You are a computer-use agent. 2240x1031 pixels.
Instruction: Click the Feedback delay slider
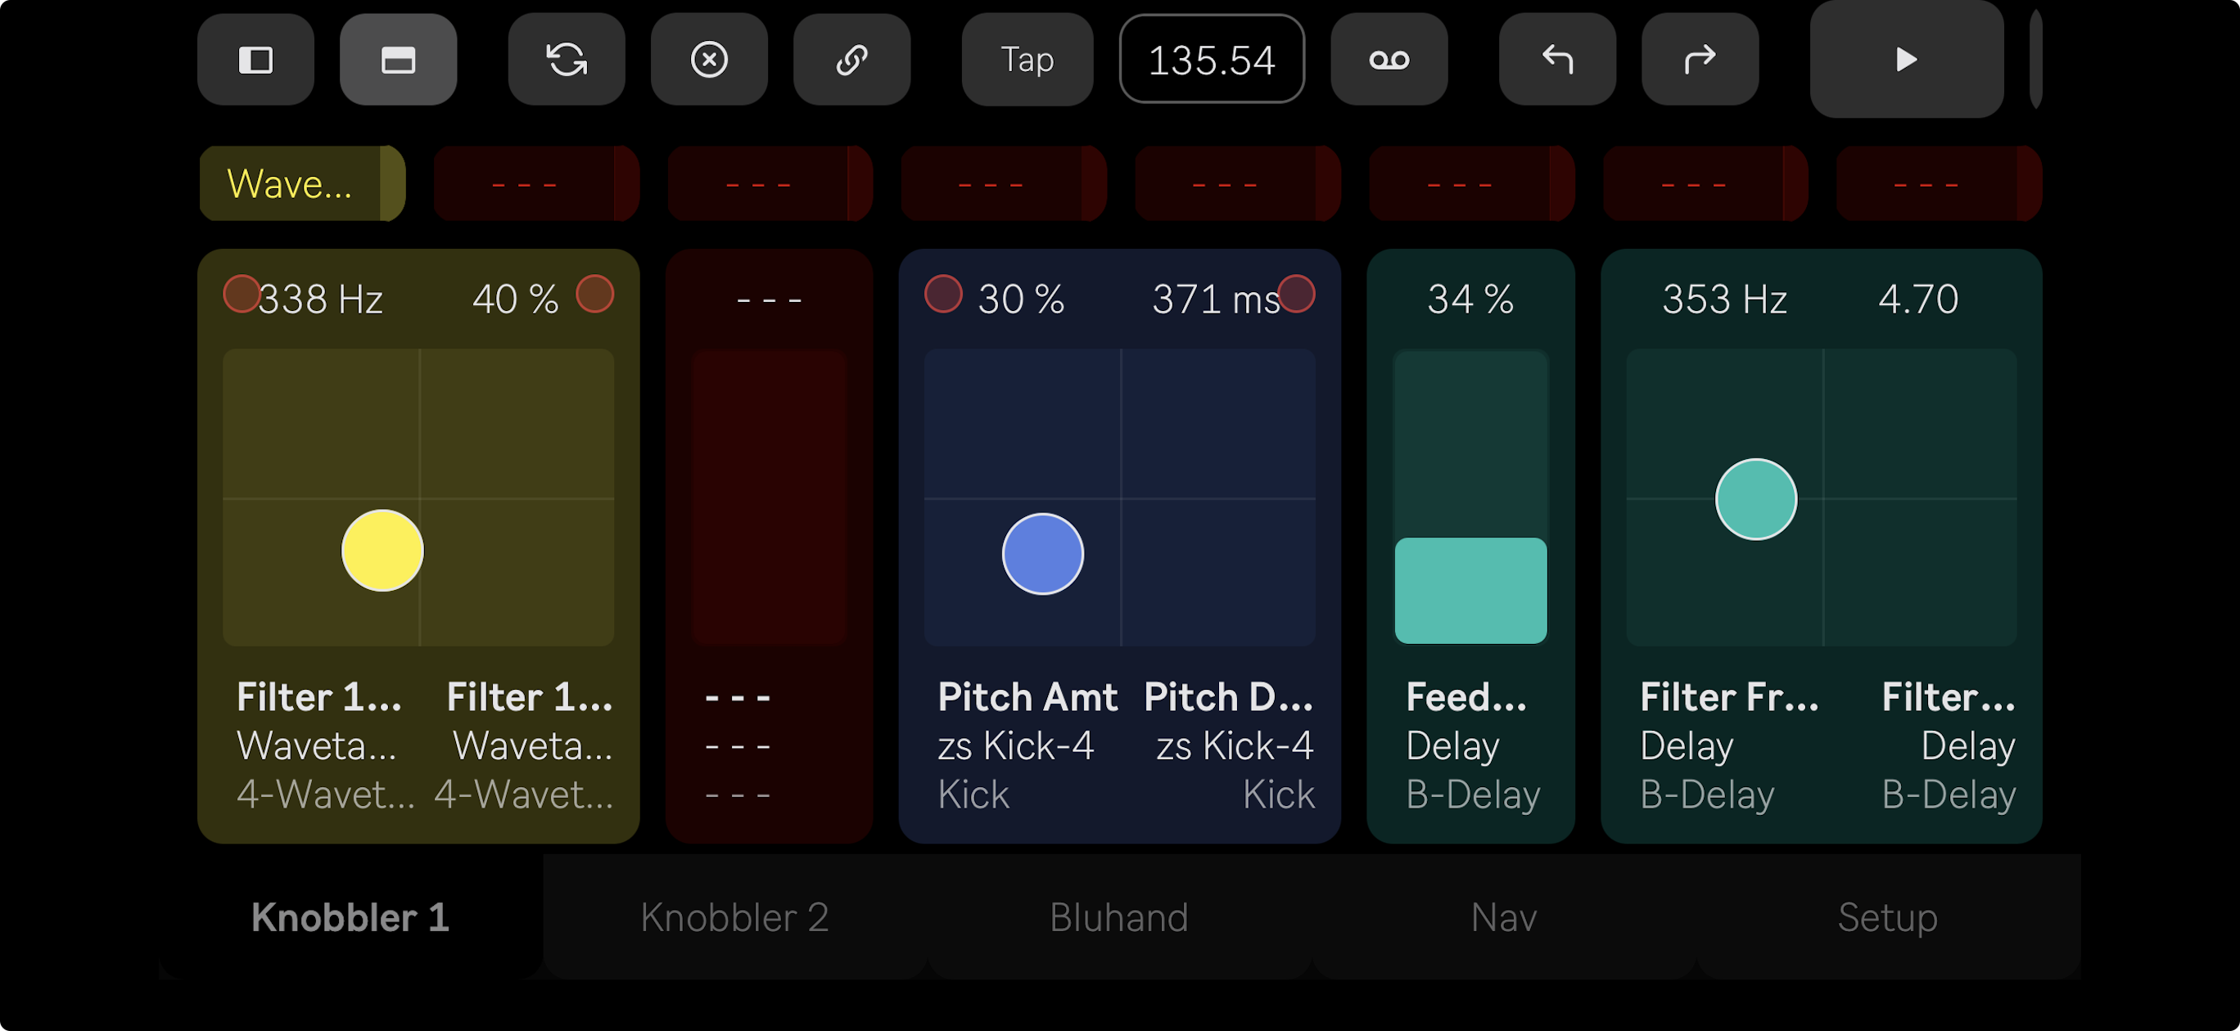coord(1470,497)
